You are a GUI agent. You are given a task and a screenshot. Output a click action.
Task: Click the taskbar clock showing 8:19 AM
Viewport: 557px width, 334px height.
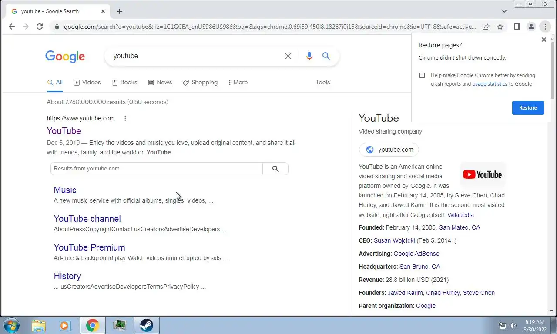[535, 326]
